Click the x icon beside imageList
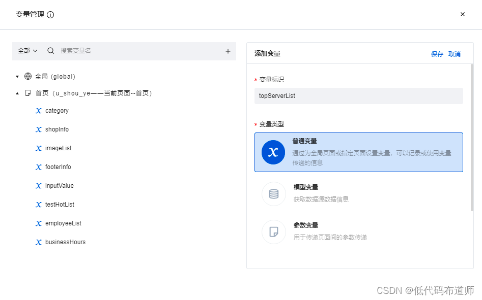Image resolution: width=482 pixels, height=300 pixels. point(38,148)
